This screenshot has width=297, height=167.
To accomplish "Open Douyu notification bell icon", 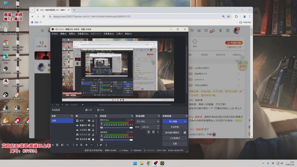I will click(x=213, y=30).
